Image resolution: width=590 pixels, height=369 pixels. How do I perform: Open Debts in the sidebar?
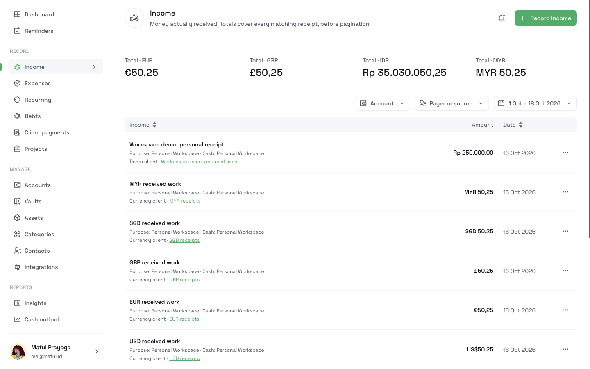(x=55, y=116)
